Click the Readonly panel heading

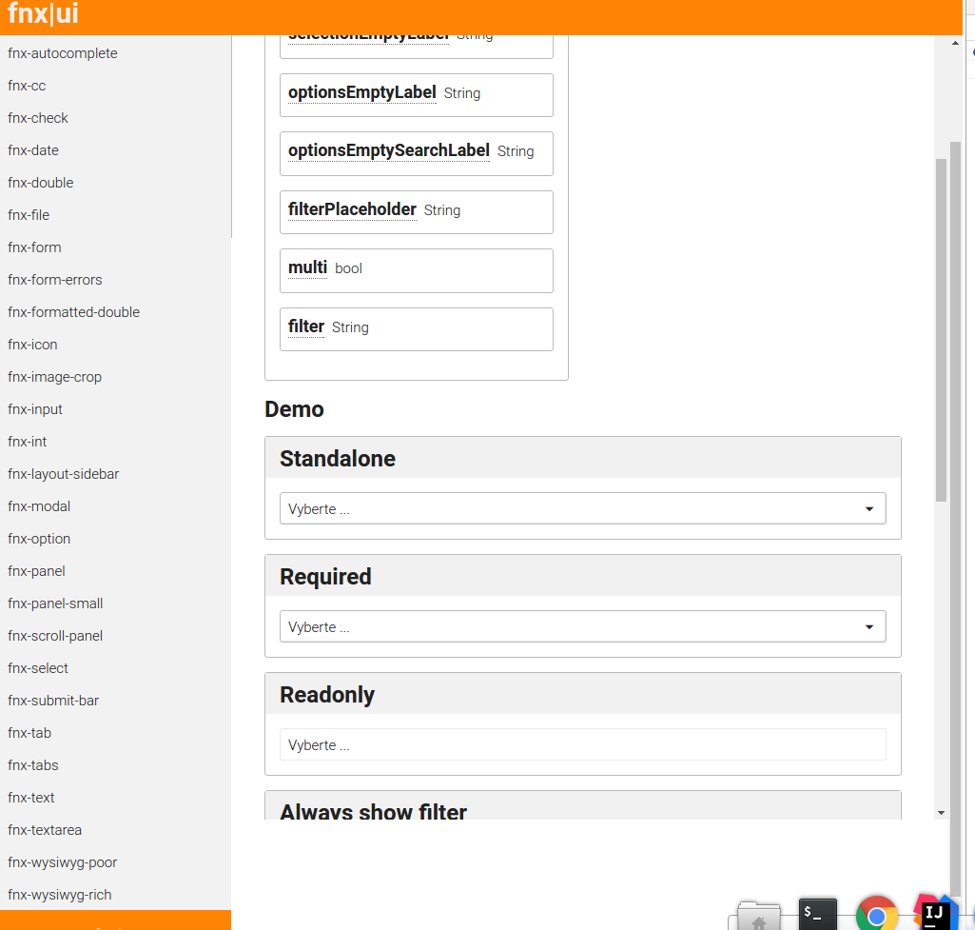click(327, 695)
